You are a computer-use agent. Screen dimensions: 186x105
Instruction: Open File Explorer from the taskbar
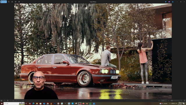click(37, 104)
